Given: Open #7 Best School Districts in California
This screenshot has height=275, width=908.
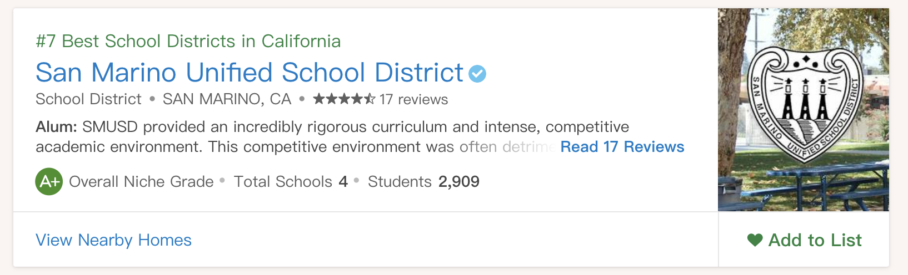Looking at the screenshot, I should point(188,41).
